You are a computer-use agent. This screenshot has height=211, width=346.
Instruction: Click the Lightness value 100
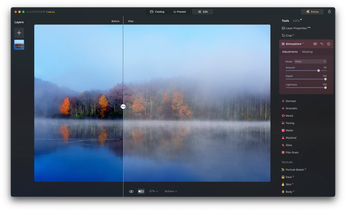pos(325,85)
